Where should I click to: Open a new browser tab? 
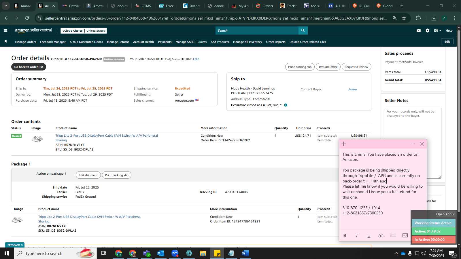[402, 6]
